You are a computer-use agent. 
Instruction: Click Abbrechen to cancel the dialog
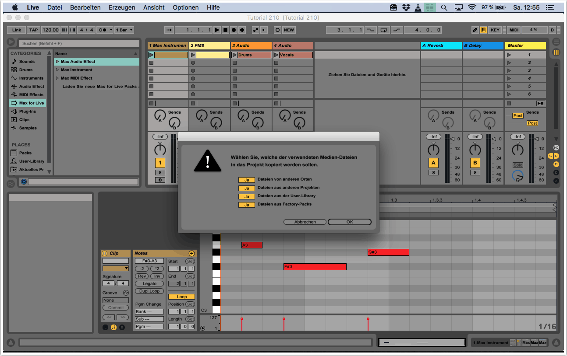click(305, 222)
